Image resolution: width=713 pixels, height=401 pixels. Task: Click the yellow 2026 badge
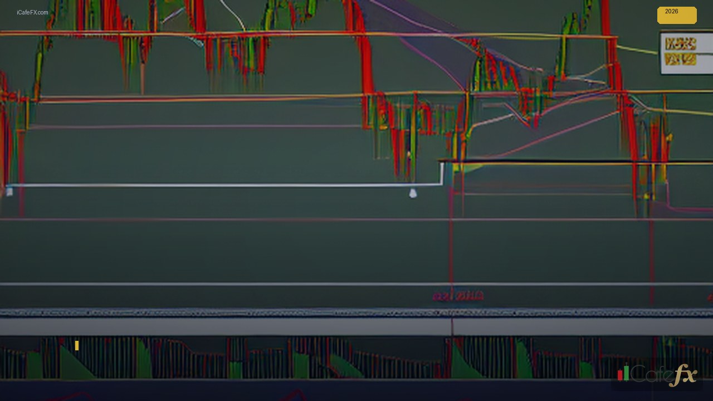(x=677, y=15)
